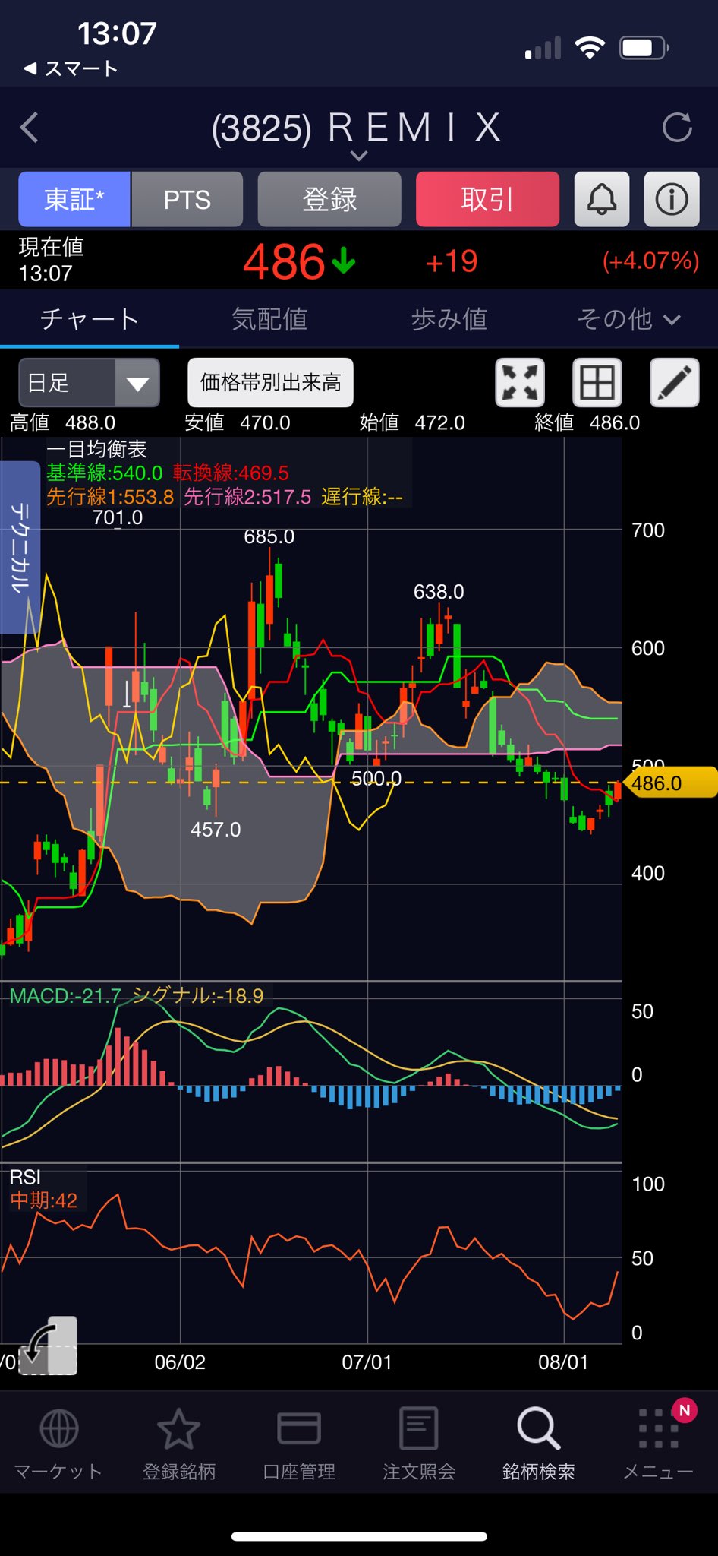Image resolution: width=718 pixels, height=1556 pixels.
Task: Tap the シグナル:-18.9 label
Action: point(197,995)
